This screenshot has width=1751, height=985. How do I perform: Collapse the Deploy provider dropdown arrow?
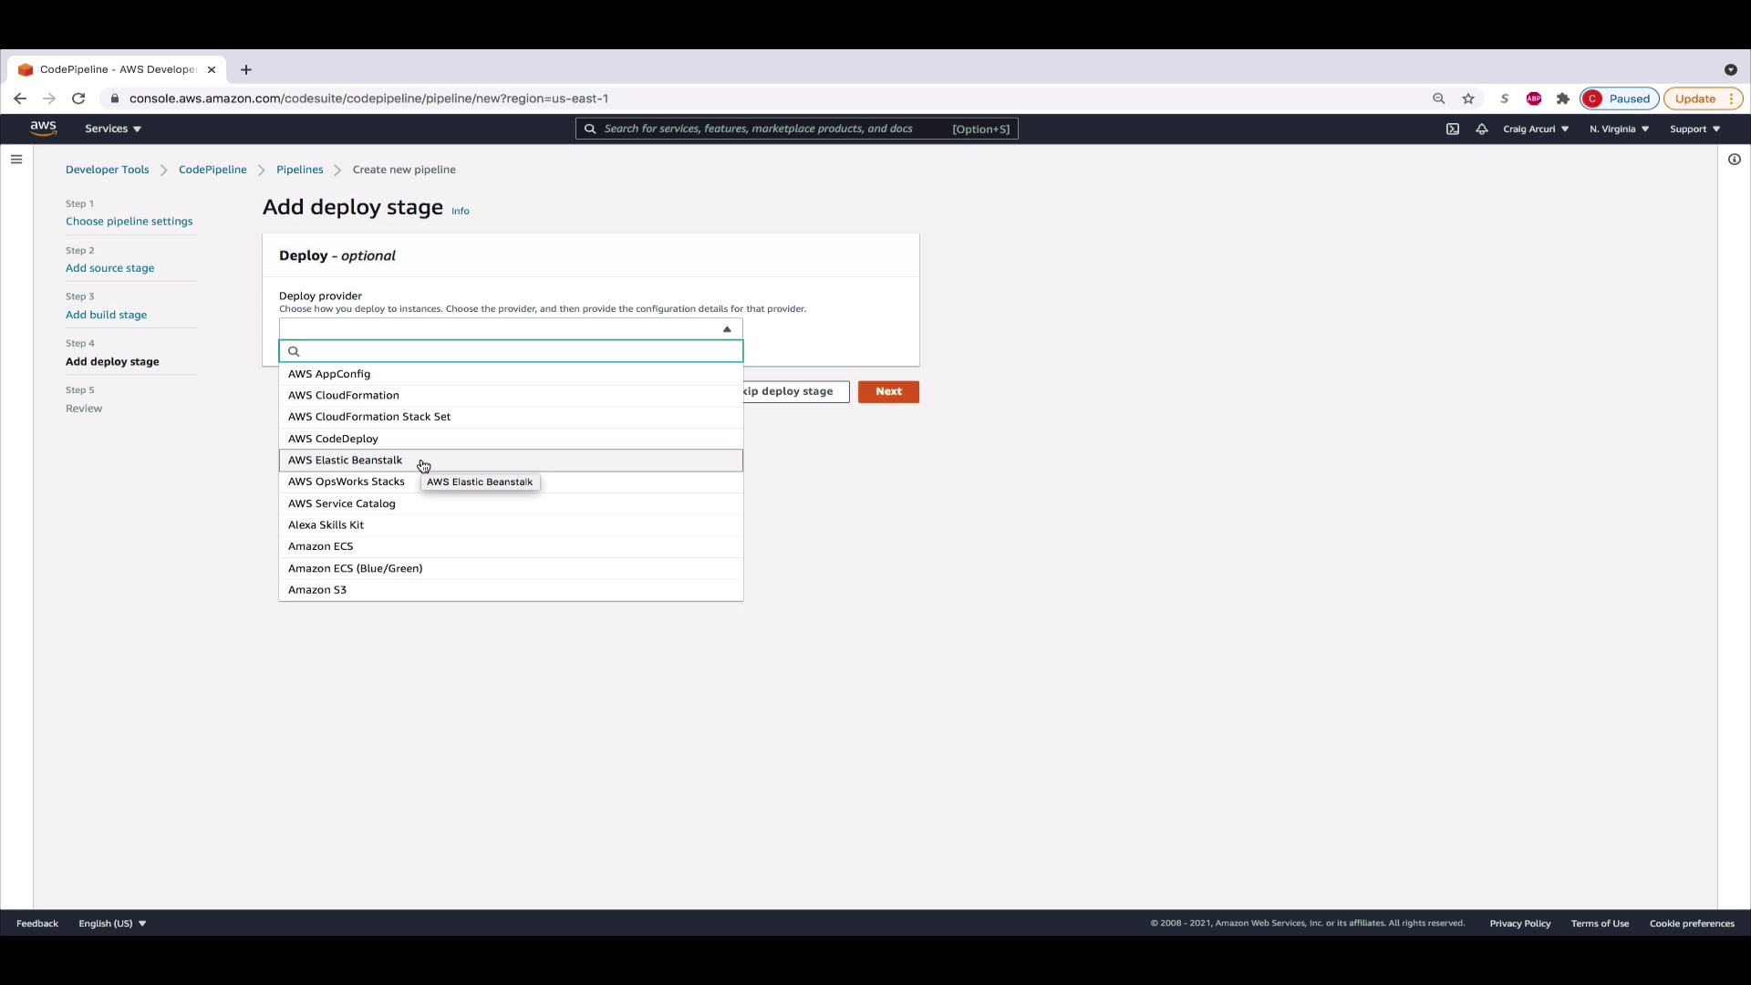point(727,329)
